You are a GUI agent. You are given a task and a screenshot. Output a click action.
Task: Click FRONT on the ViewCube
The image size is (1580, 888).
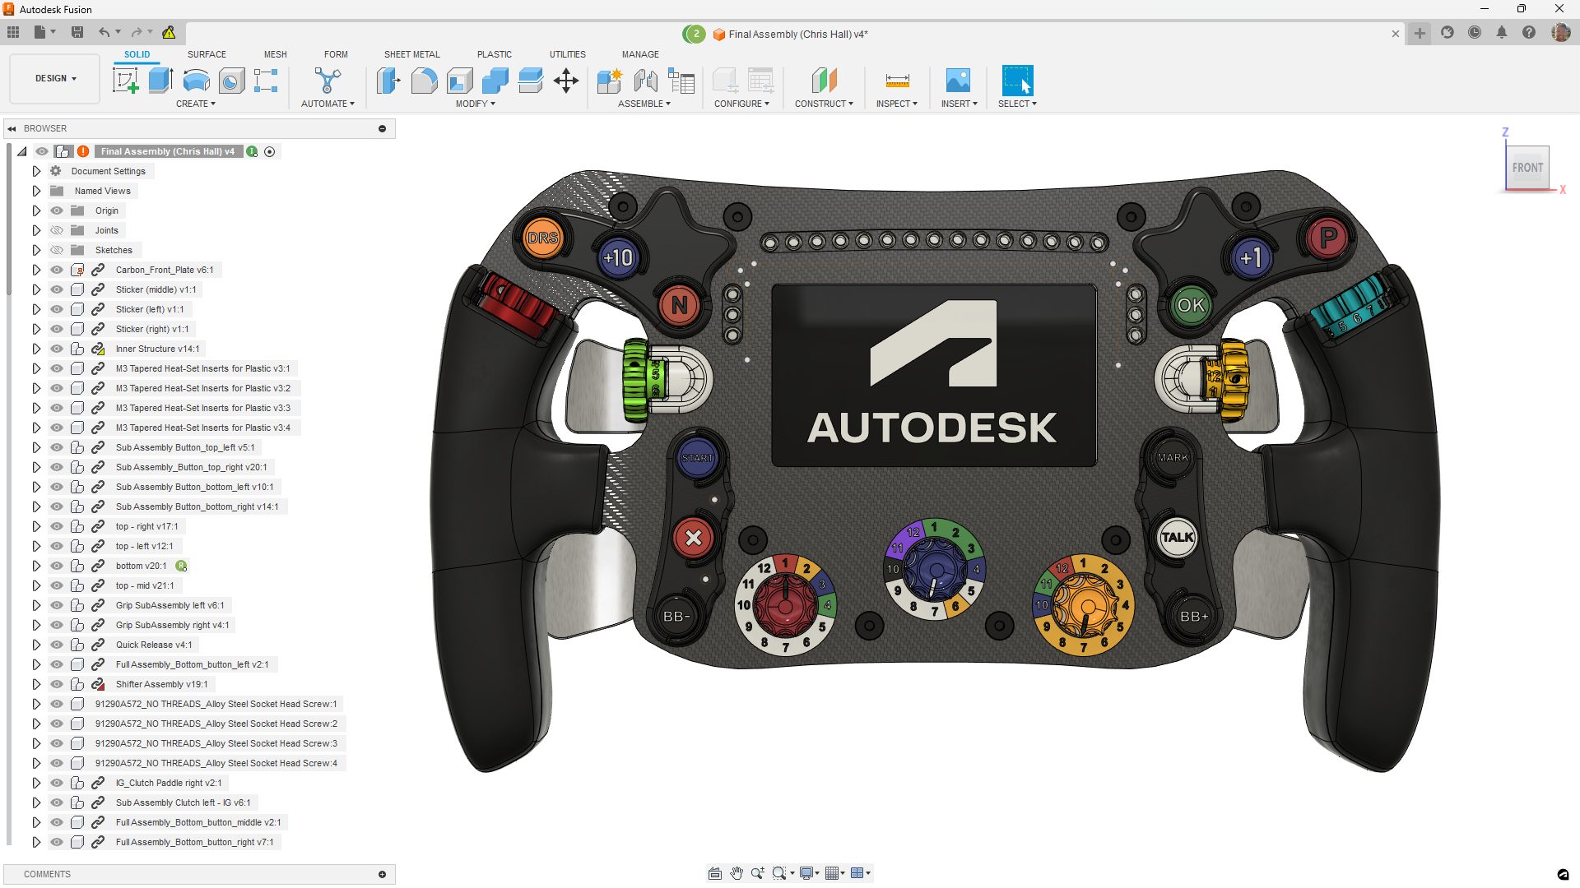[1527, 167]
